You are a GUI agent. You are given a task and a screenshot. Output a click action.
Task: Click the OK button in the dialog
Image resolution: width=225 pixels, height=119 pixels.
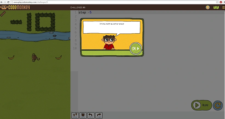pos(136,49)
